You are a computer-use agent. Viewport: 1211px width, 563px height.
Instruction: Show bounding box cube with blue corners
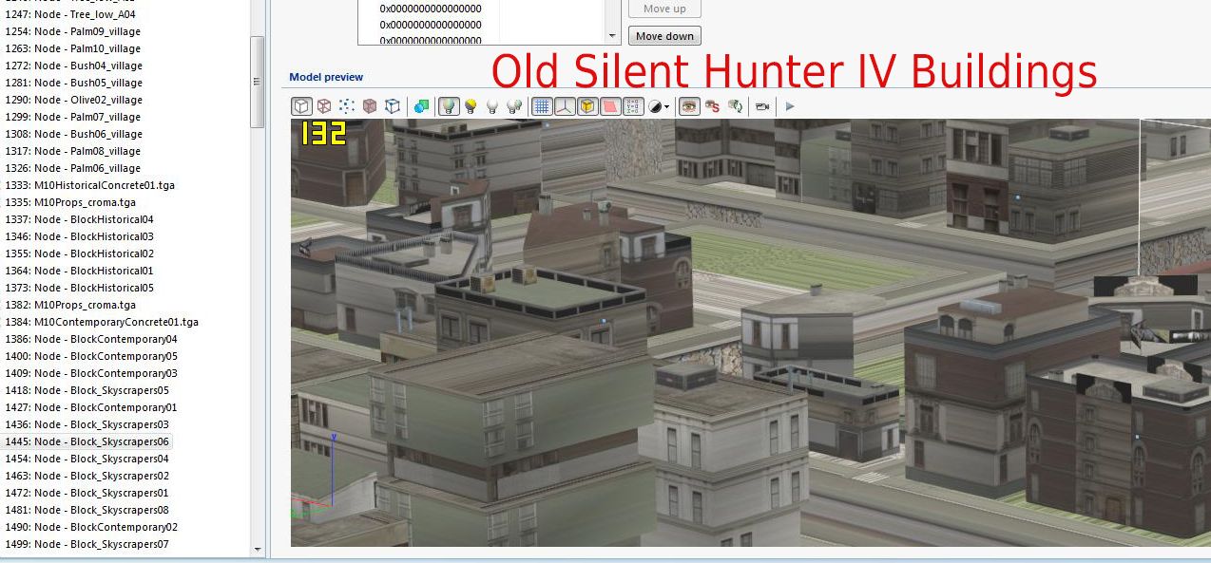[x=393, y=106]
